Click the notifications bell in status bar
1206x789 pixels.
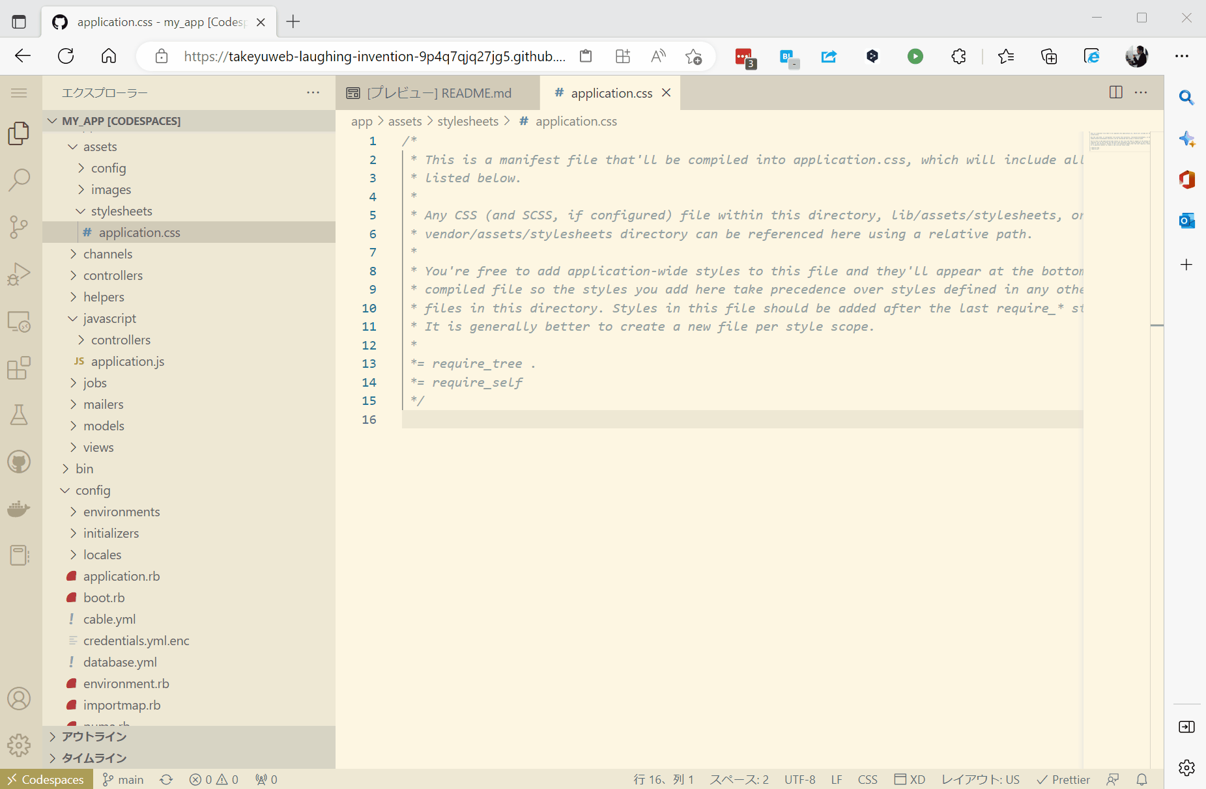1141,779
